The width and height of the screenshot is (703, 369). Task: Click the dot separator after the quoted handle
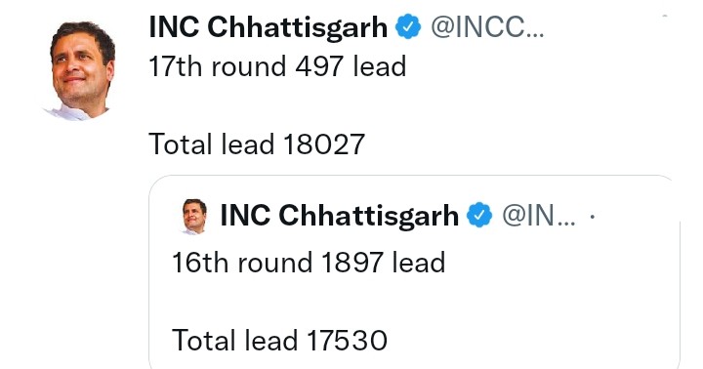coord(593,217)
